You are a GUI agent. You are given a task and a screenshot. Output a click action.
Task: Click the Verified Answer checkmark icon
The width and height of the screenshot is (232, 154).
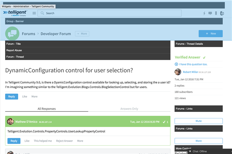click(x=204, y=58)
